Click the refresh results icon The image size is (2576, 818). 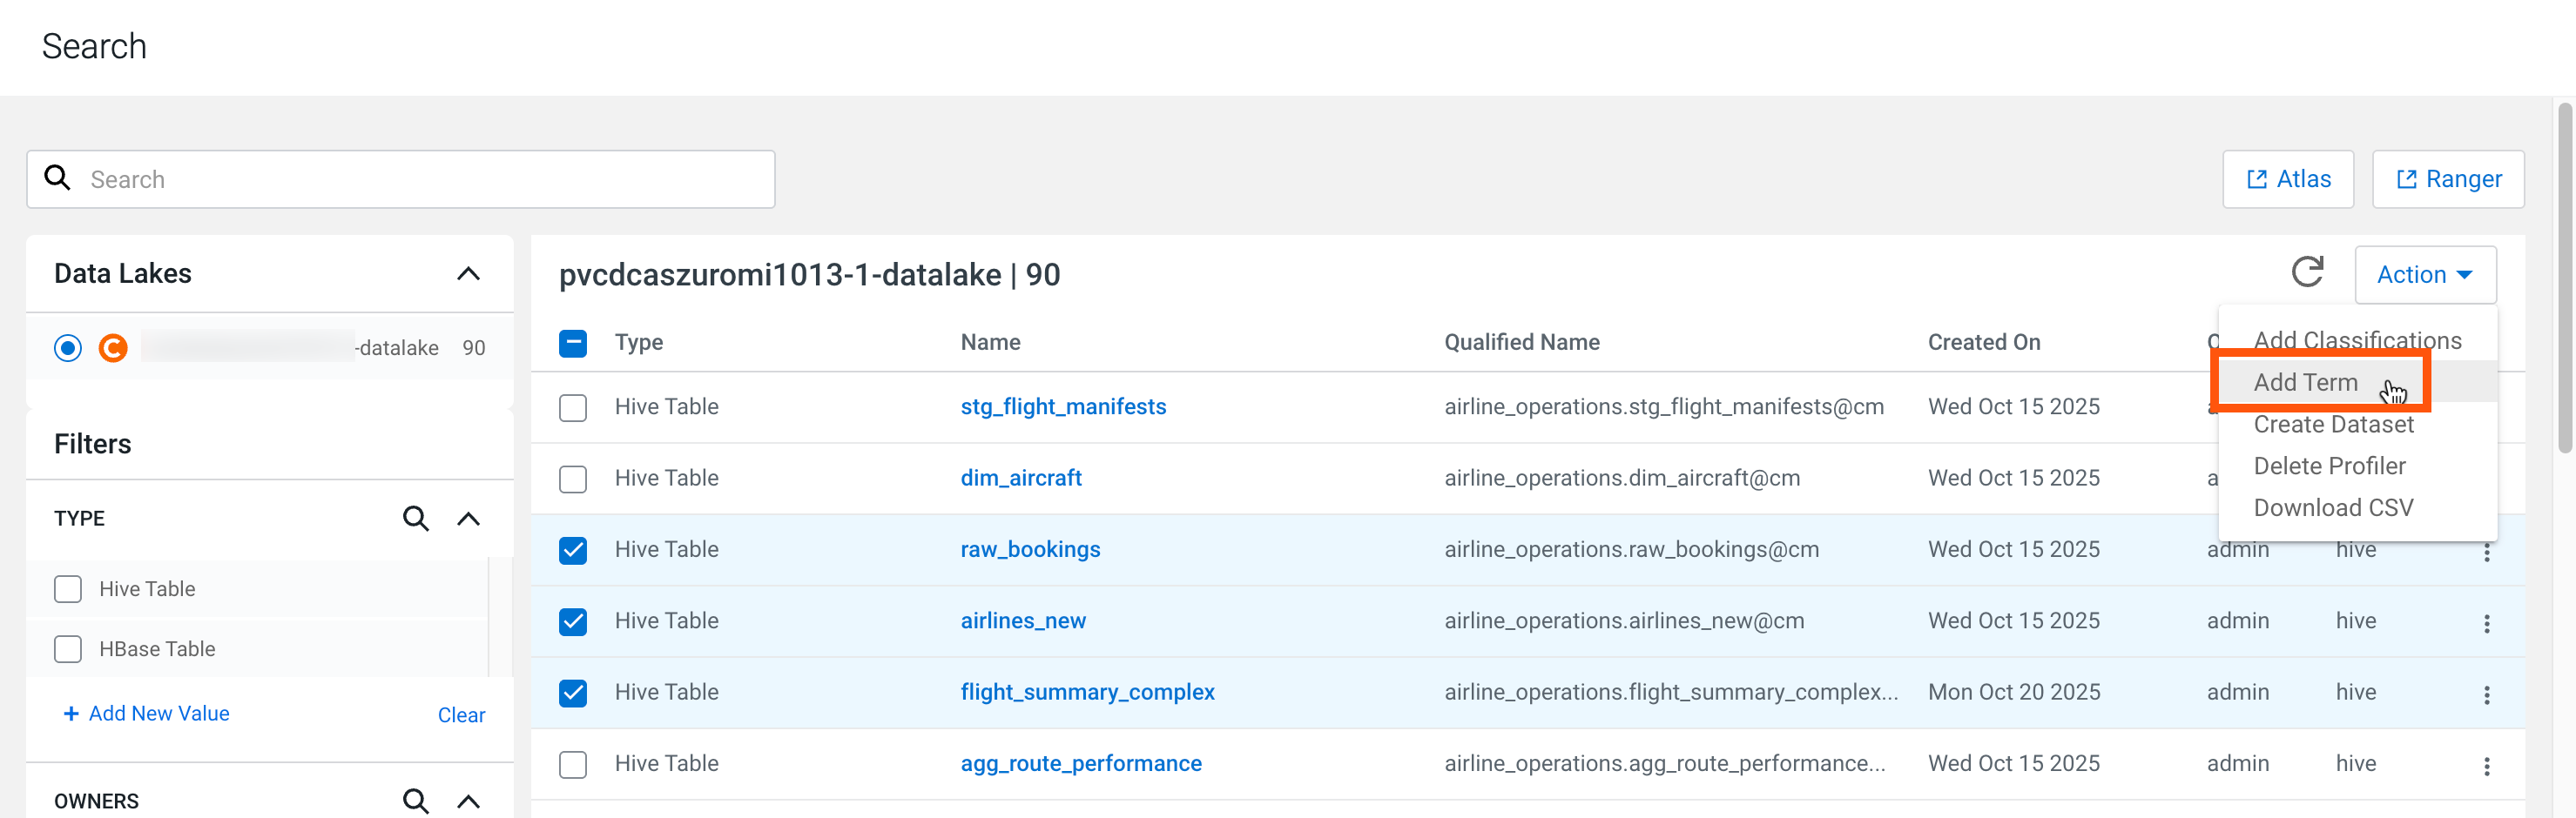[x=2307, y=272]
